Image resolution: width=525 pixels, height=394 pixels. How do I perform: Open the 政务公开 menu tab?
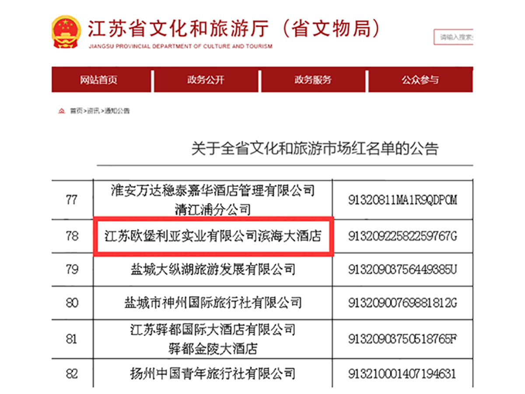[205, 80]
